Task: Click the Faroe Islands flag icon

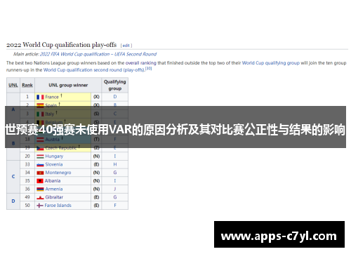Action: 40,206
